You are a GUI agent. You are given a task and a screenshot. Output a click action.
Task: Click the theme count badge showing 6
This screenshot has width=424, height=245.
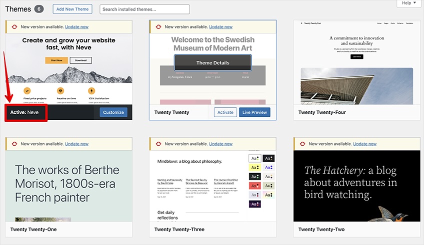coord(39,9)
